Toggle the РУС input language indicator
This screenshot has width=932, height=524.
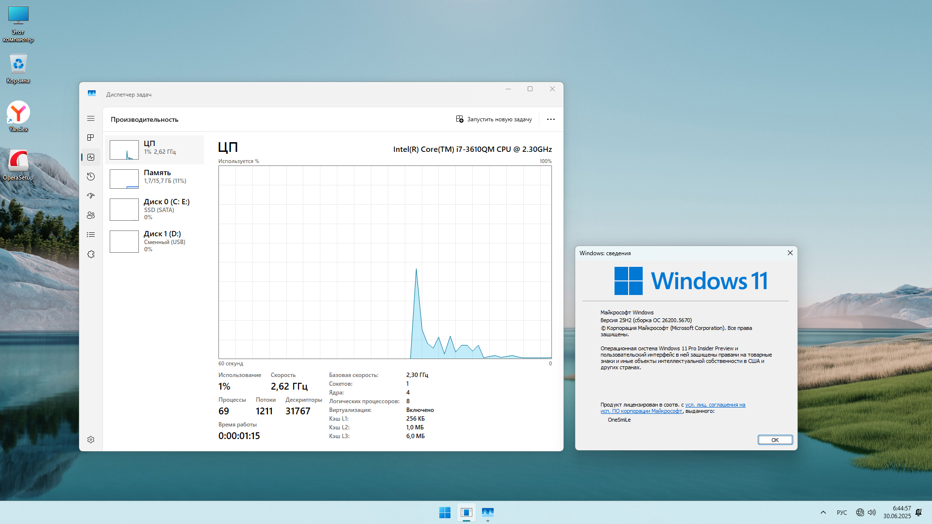842,512
